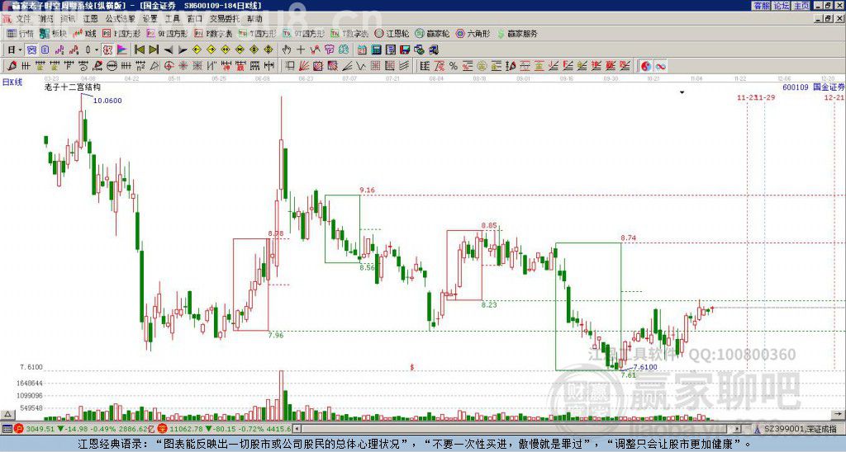Image resolution: width=846 pixels, height=452 pixels.
Task: Click the 10.0600 high price label
Action: 107,100
